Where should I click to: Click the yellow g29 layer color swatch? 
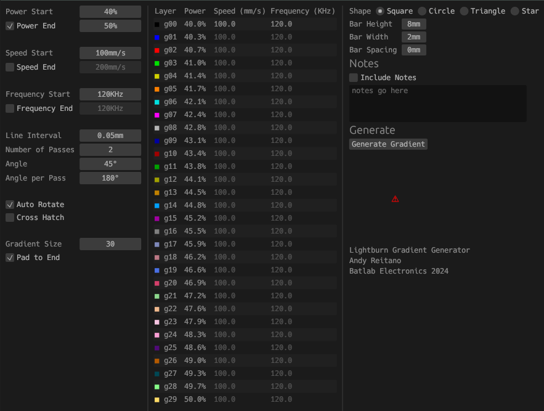point(157,400)
